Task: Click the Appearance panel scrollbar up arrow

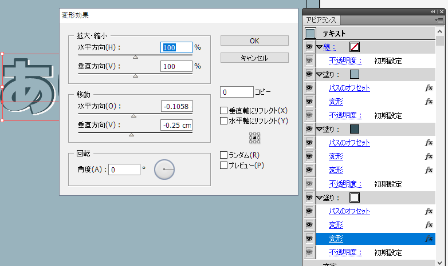Action: click(x=440, y=32)
